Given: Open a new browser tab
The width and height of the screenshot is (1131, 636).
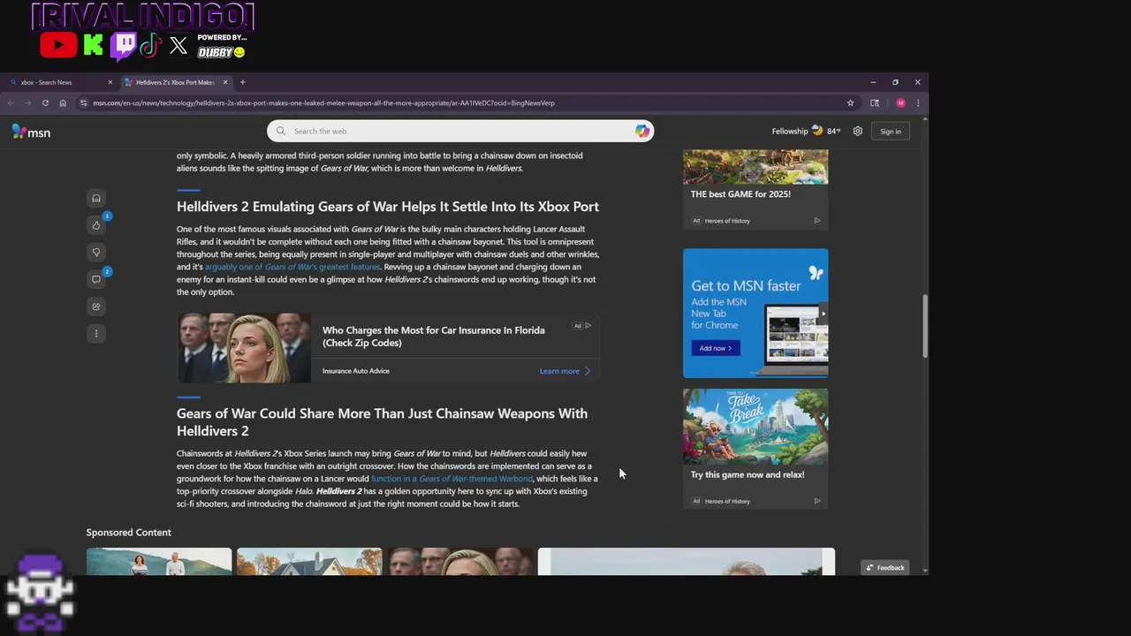Looking at the screenshot, I should [242, 82].
